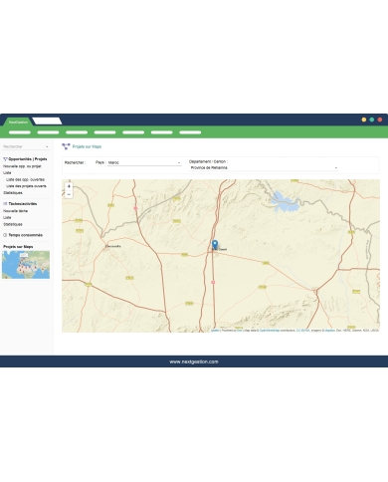Image resolution: width=388 pixels, height=482 pixels.
Task: Open the Pays dropdown showing Maroc
Action: pos(144,162)
